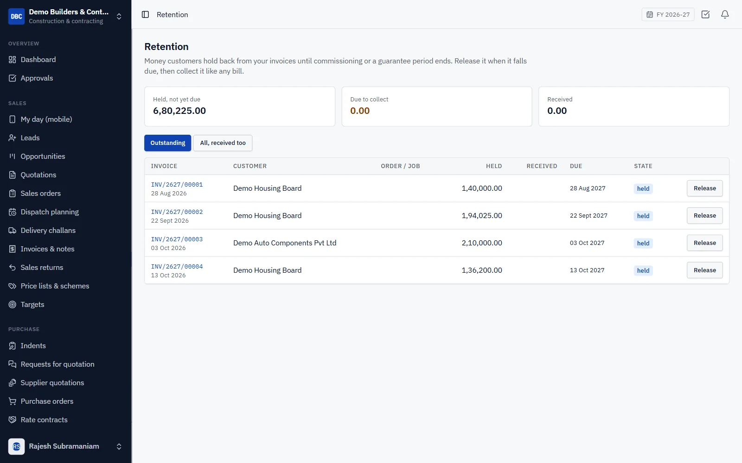The width and height of the screenshot is (742, 463).
Task: Click the Due to collect card
Action: [437, 106]
